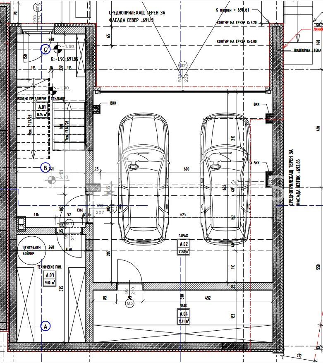
Task: Select the BKK shaft symbol at garage top-left
Action: tap(97, 110)
